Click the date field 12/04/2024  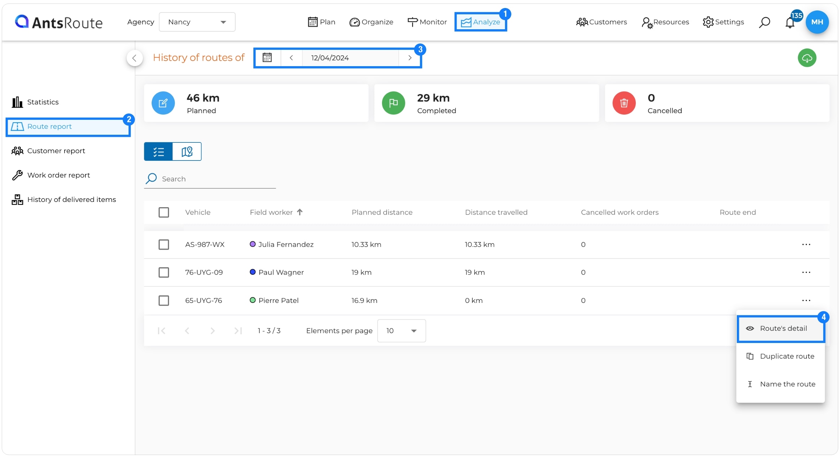coord(350,58)
